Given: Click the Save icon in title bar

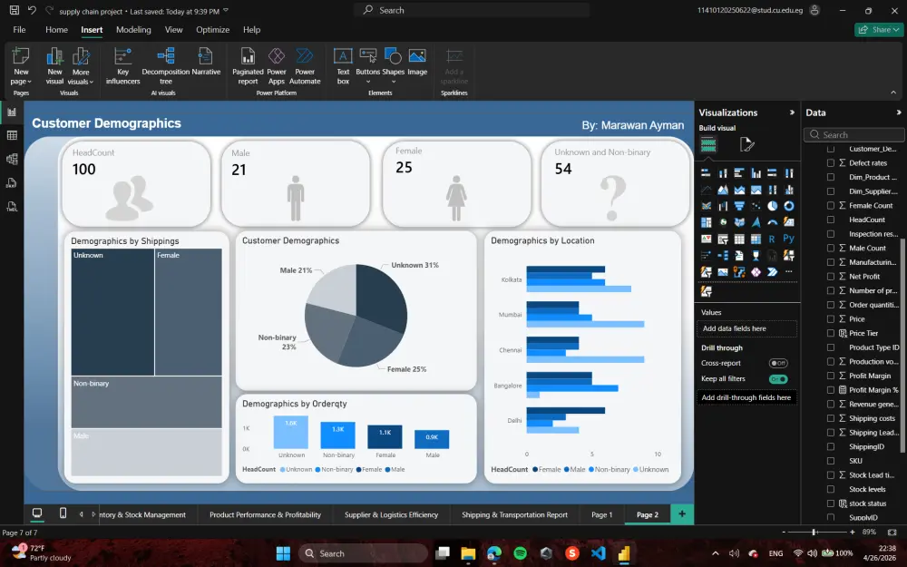Looking at the screenshot, I should [x=15, y=10].
